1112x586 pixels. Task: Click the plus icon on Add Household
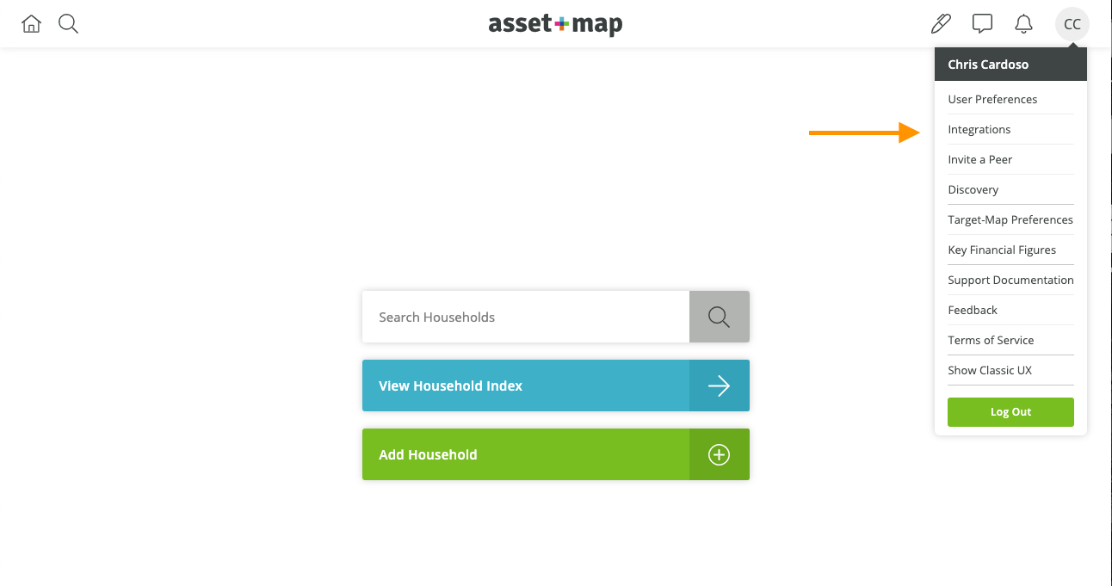pos(719,454)
